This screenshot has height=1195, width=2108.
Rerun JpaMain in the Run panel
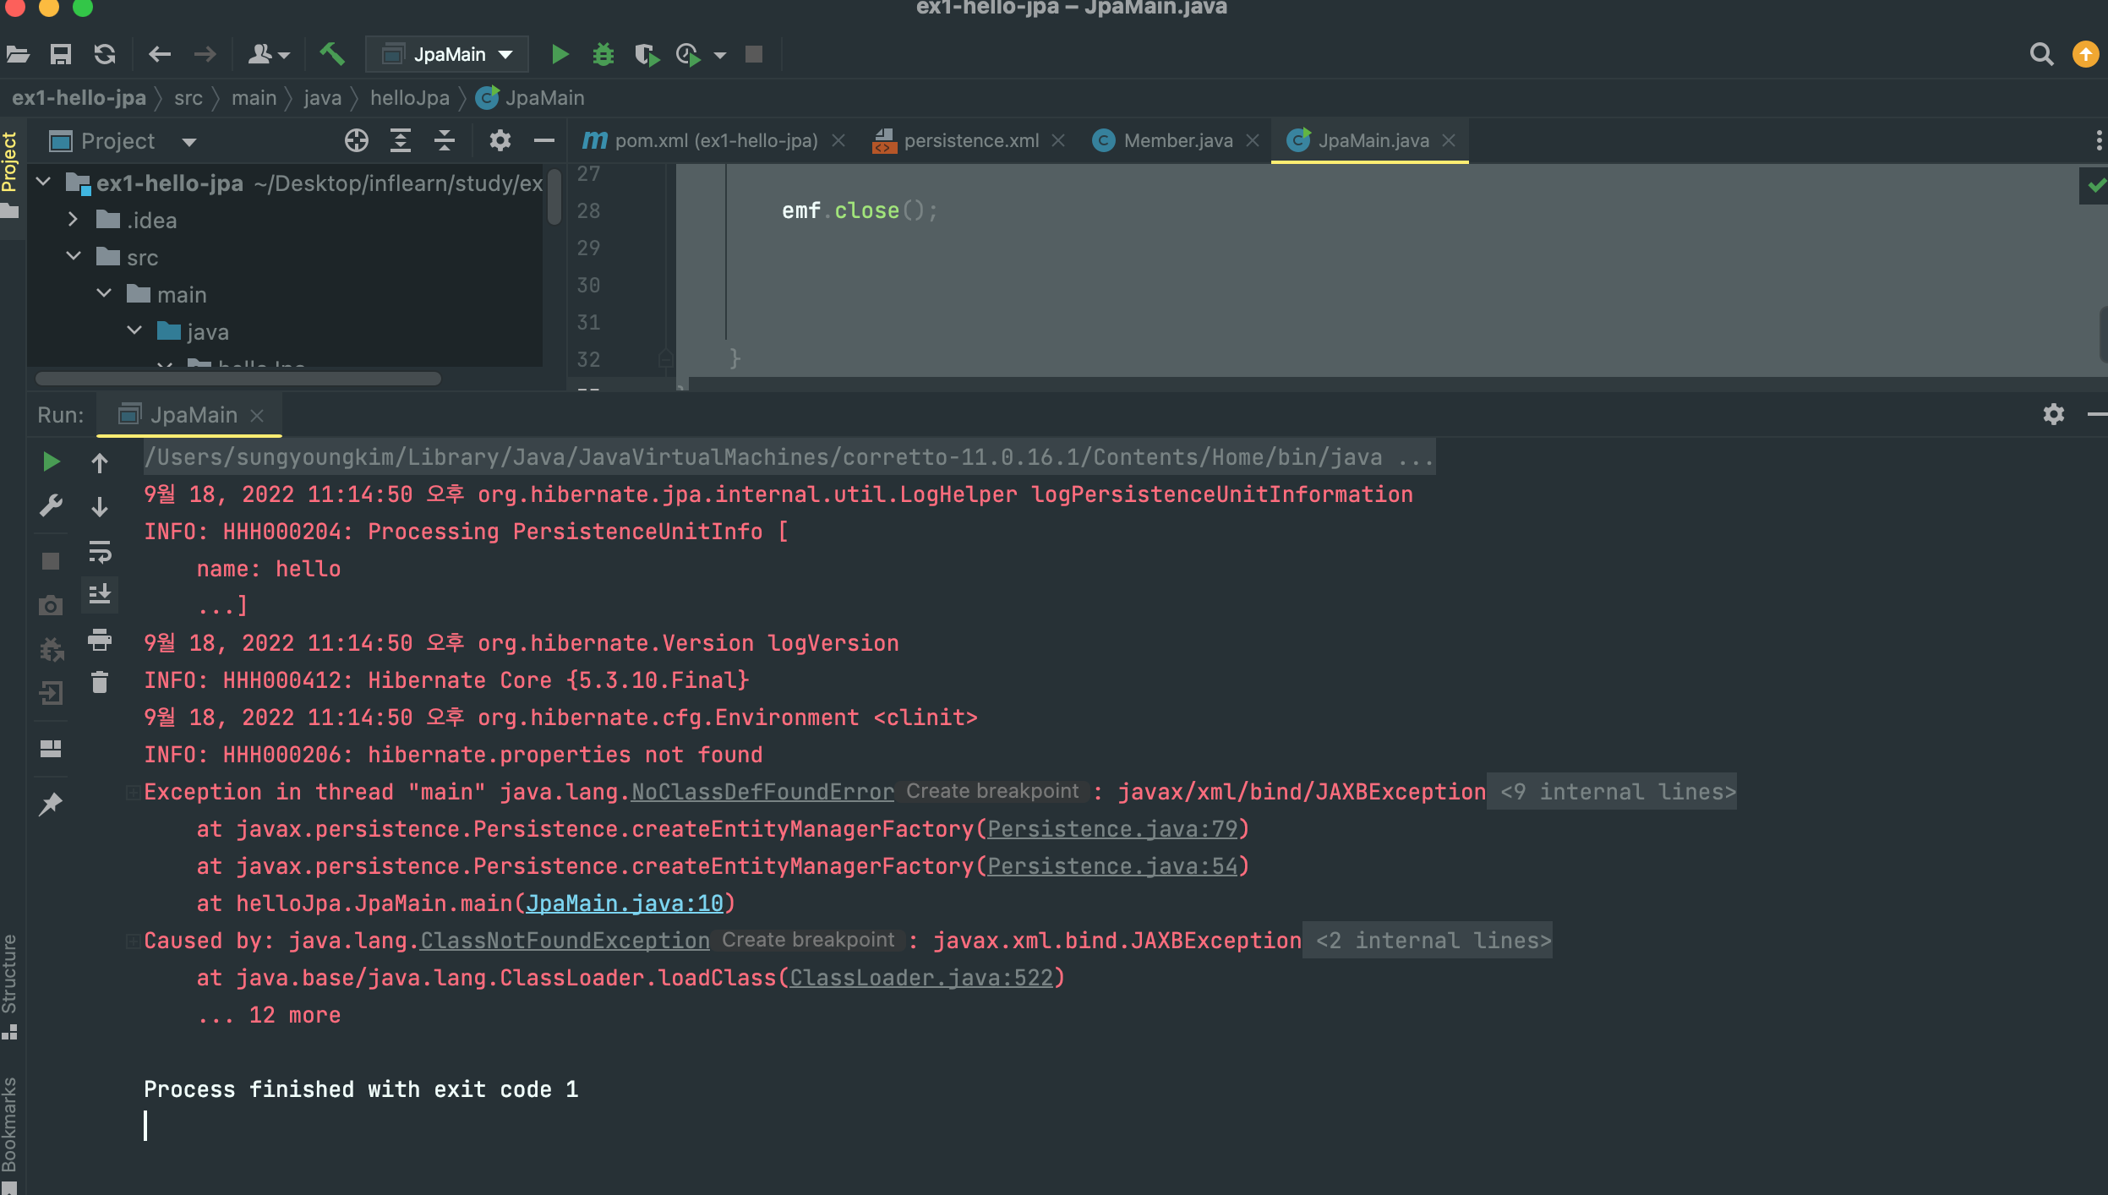(51, 461)
